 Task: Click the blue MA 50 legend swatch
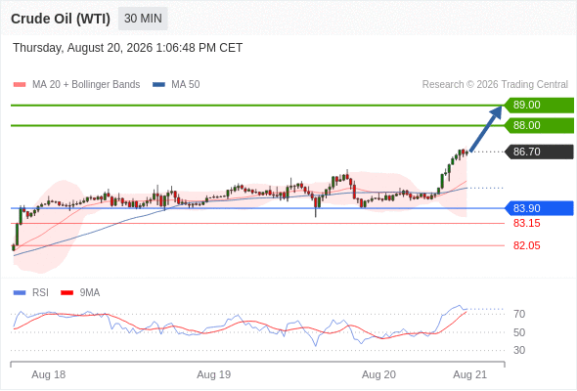pos(158,85)
